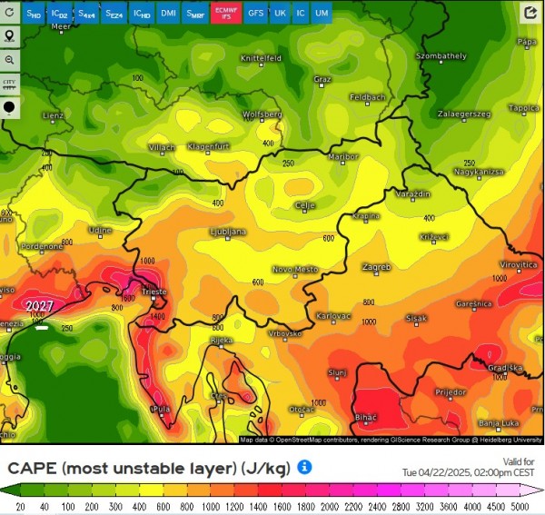Click the Pula city label

coord(162,409)
